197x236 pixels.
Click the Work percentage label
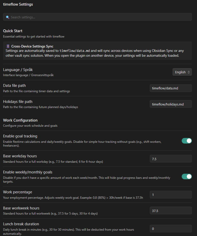pyautogui.click(x=18, y=192)
